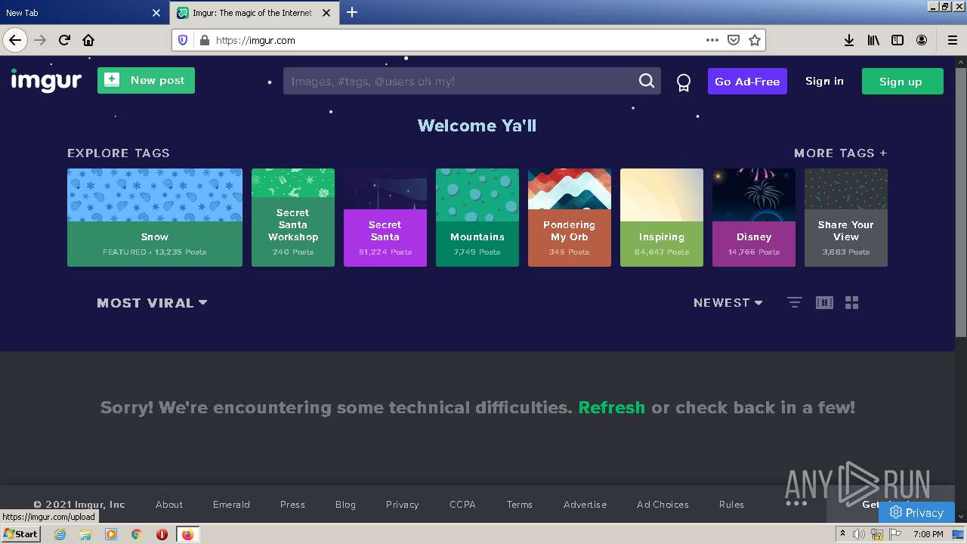
Task: Go back with browser Back arrow
Action: (x=15, y=40)
